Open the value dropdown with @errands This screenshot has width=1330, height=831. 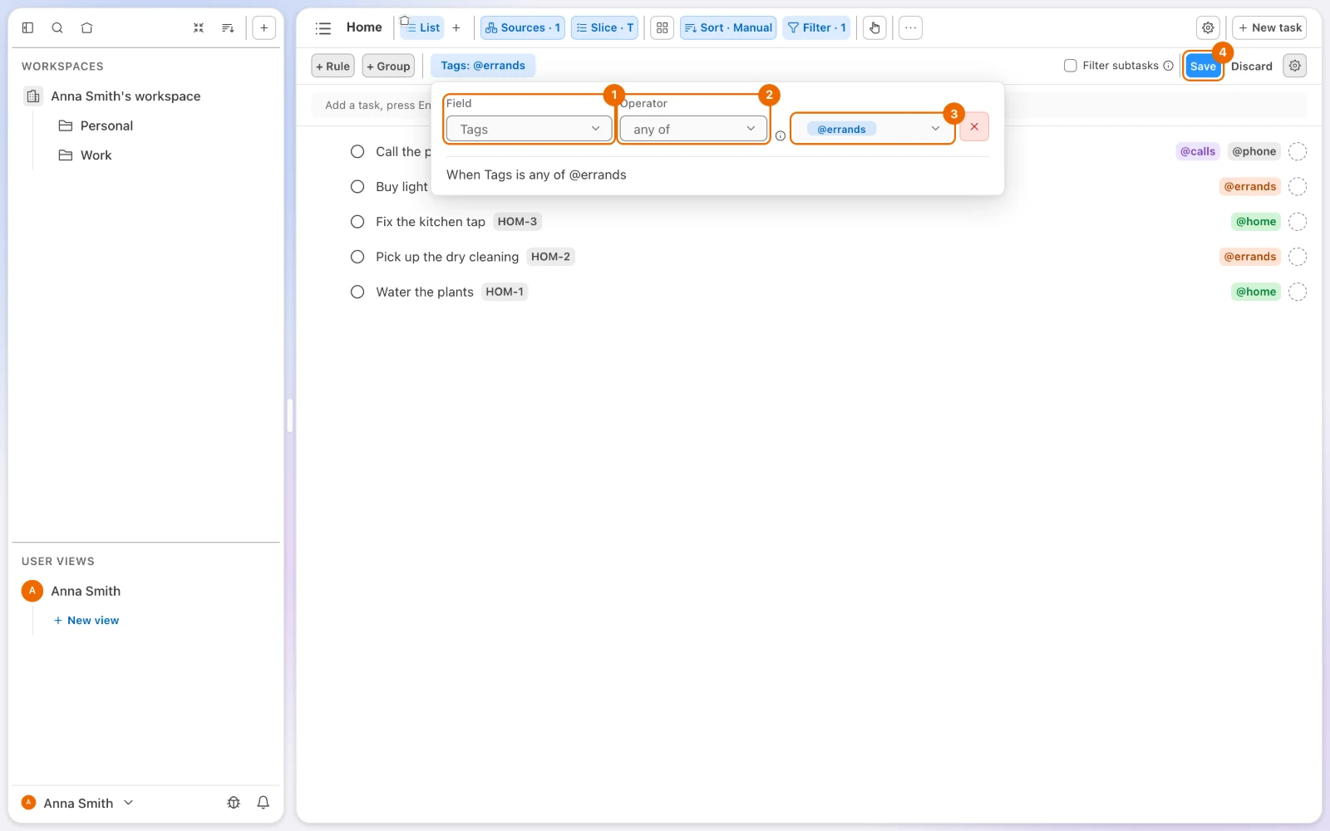click(x=872, y=129)
